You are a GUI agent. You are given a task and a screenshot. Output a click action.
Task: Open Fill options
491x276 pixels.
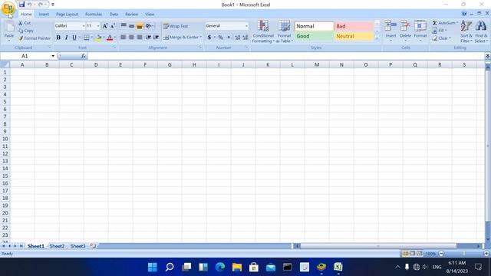point(440,31)
